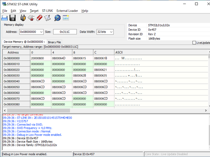This screenshot has height=157, width=210.
Task: Open Program and Verify icon
Action: pyautogui.click(x=47, y=18)
